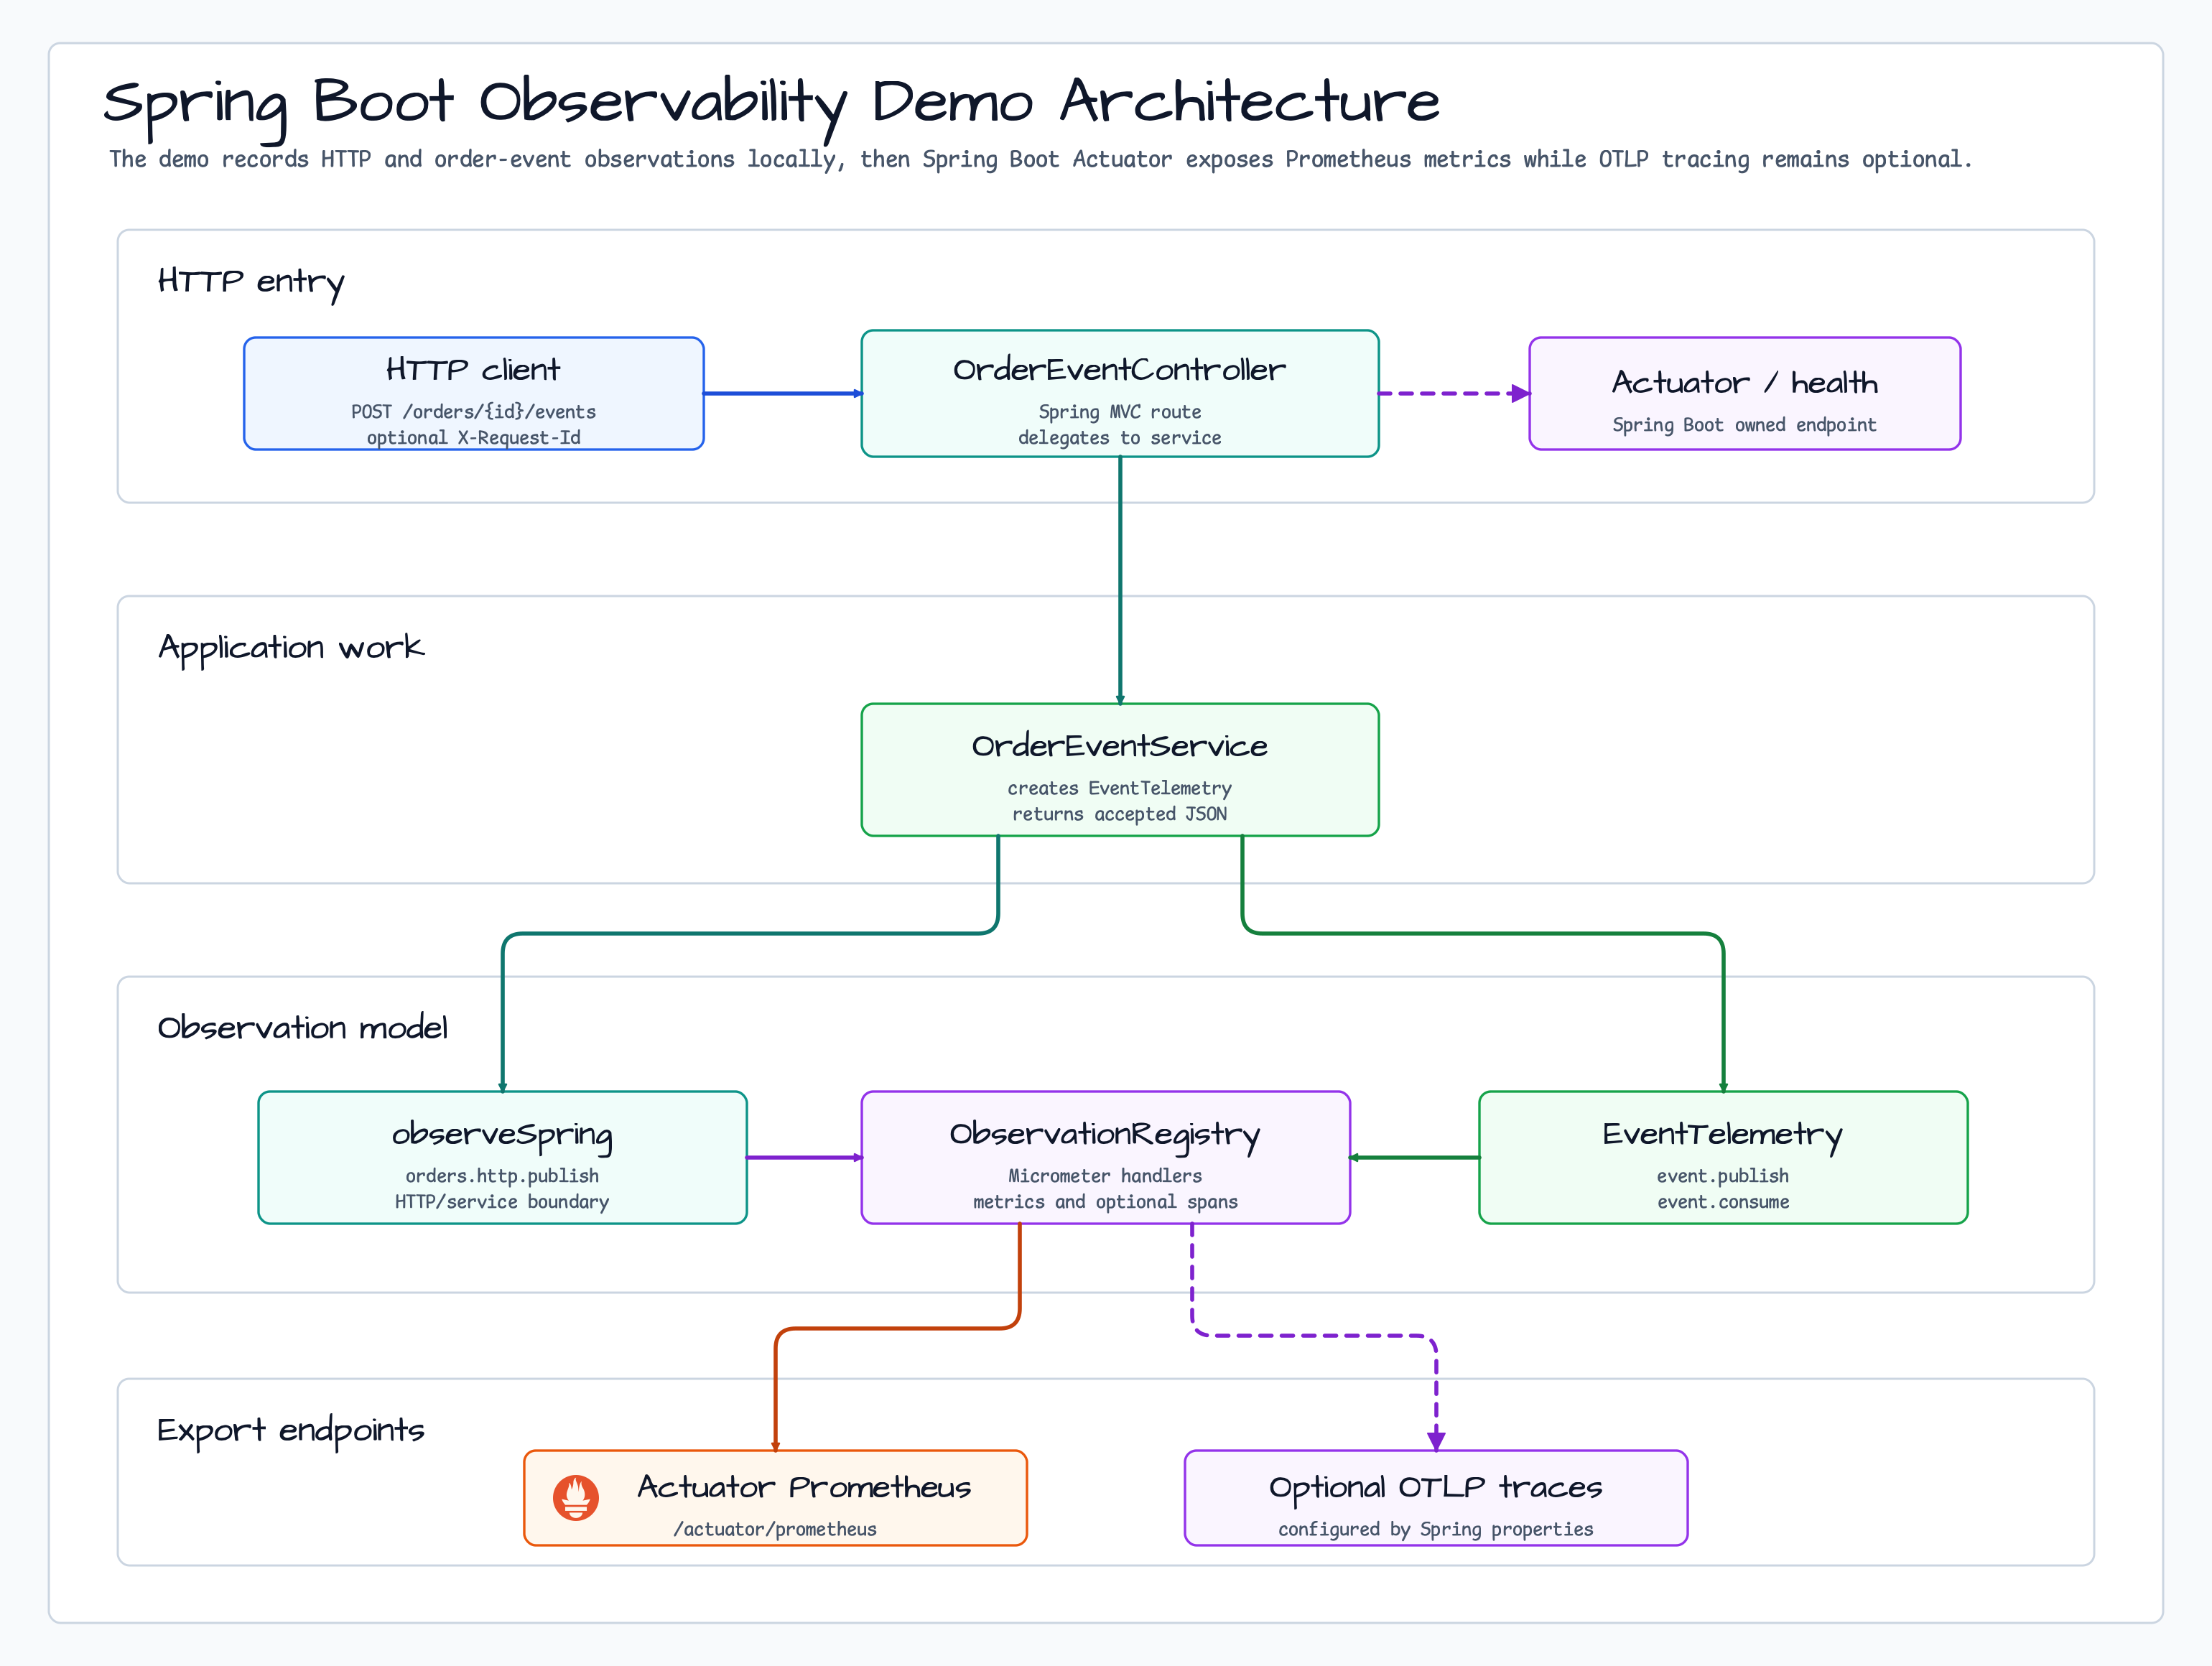Click 'event.consume' text
Image resolution: width=2212 pixels, height=1666 pixels.
click(1723, 1202)
